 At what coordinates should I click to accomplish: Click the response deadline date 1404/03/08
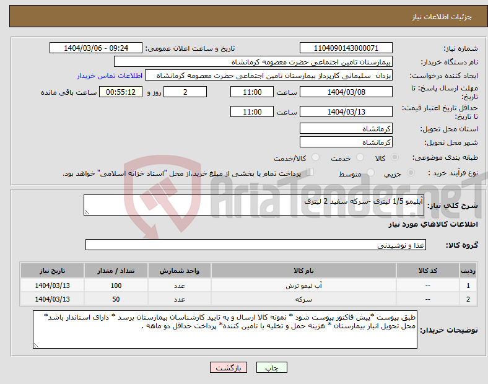(x=346, y=92)
